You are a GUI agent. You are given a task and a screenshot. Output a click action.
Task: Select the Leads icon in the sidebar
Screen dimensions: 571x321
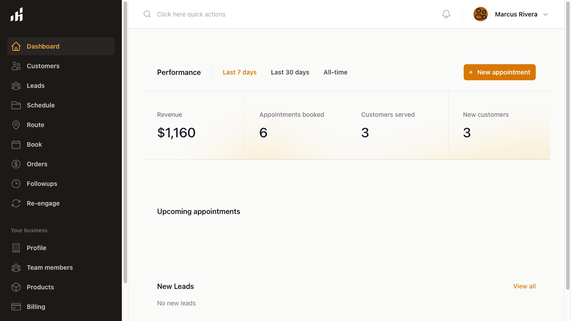pos(16,85)
